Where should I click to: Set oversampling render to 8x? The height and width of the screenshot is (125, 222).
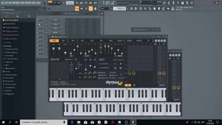click(x=121, y=68)
